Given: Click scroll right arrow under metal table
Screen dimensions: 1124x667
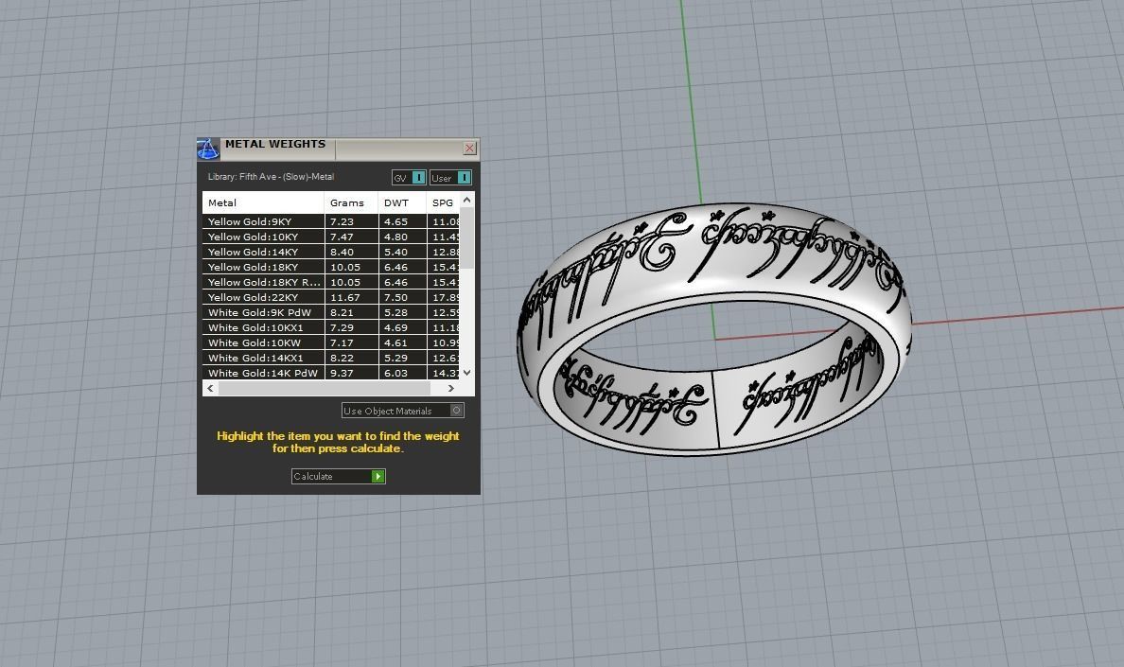Looking at the screenshot, I should (x=451, y=388).
